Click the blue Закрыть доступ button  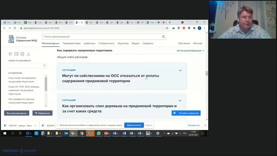pos(134,125)
